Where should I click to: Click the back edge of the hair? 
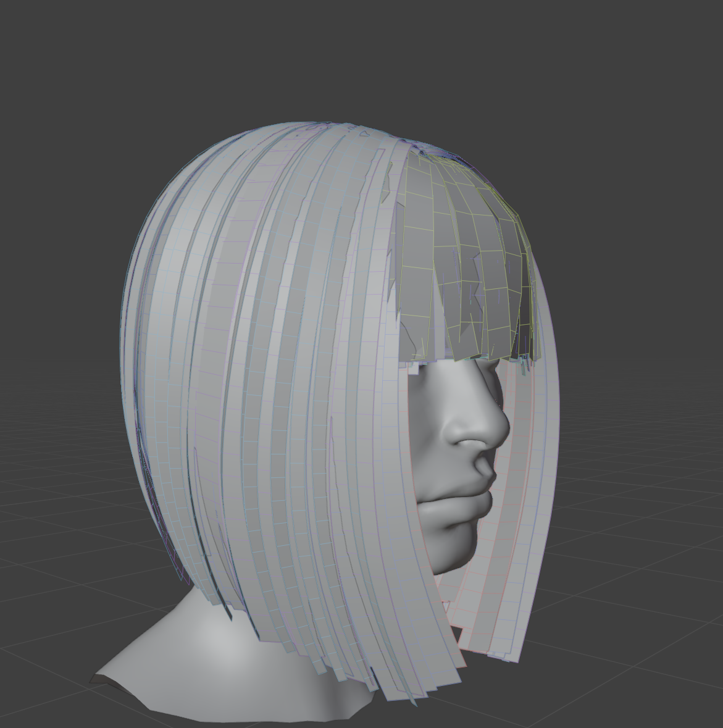127,370
